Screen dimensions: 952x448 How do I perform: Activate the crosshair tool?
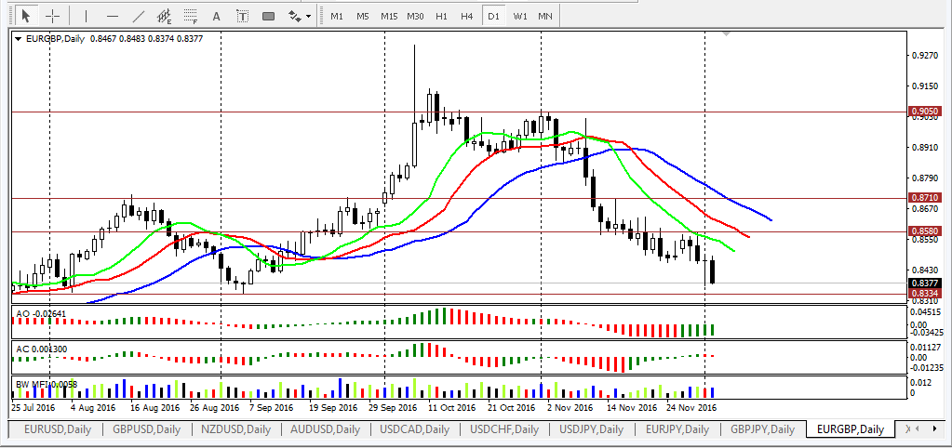tap(53, 16)
